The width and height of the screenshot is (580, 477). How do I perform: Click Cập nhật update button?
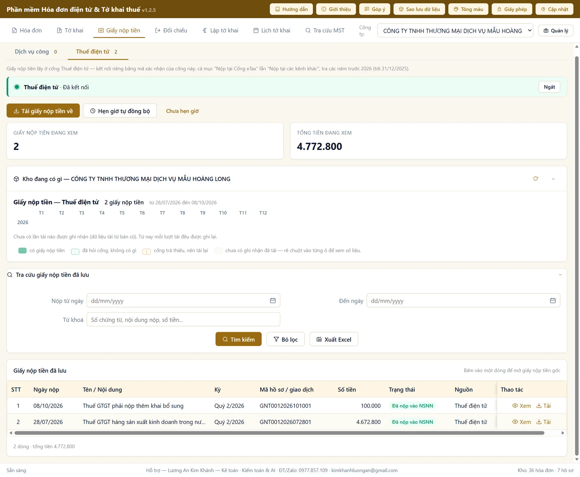coord(554,9)
